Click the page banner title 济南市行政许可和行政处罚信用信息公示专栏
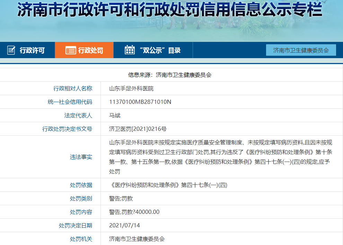Viewport: 343px width, 245px height. pyautogui.click(x=170, y=10)
